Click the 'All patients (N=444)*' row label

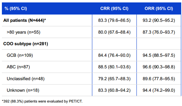(25, 20)
